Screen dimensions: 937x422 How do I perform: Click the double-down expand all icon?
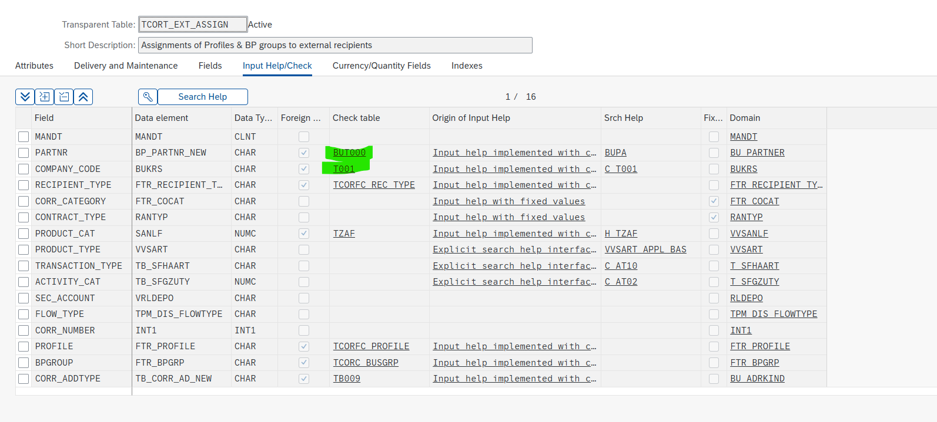coord(25,97)
